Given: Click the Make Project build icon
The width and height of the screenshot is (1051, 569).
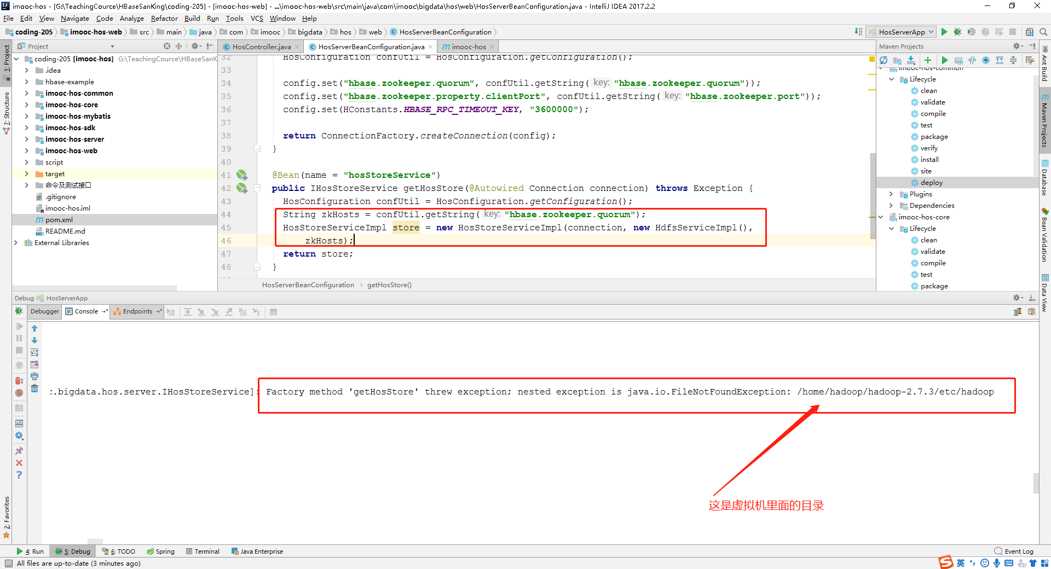Looking at the screenshot, I should (x=858, y=32).
